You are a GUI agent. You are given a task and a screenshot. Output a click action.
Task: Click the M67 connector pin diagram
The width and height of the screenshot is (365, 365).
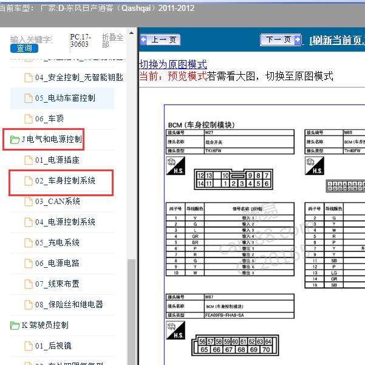(235, 346)
